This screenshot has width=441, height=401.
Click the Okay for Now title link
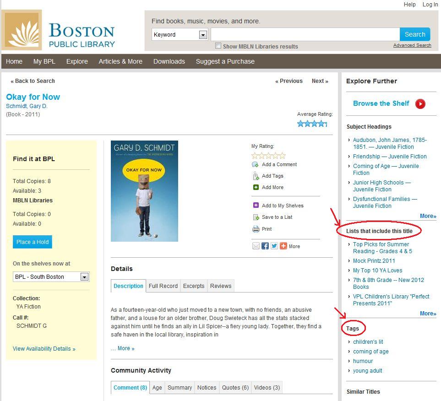pyautogui.click(x=33, y=97)
